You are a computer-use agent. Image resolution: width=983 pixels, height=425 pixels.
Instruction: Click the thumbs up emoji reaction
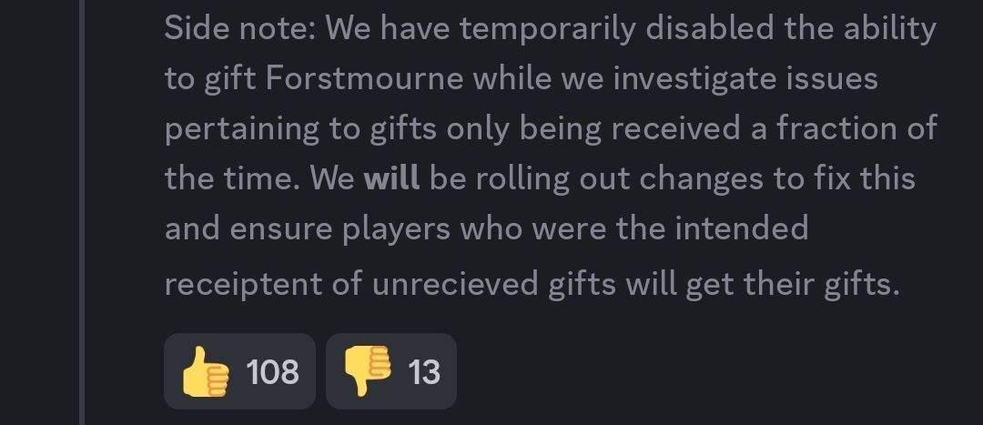[x=239, y=371]
